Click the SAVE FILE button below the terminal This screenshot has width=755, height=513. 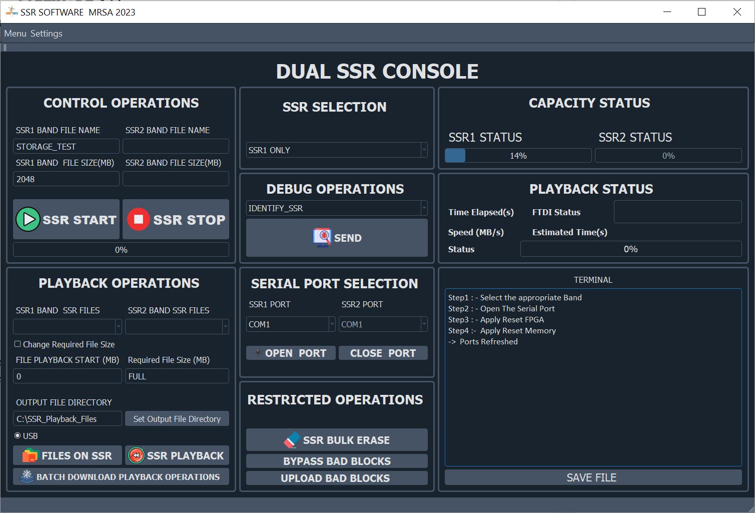click(591, 477)
